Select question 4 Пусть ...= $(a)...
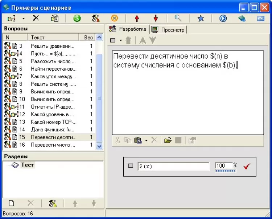This screenshot has width=272, height=219. coord(49,54)
